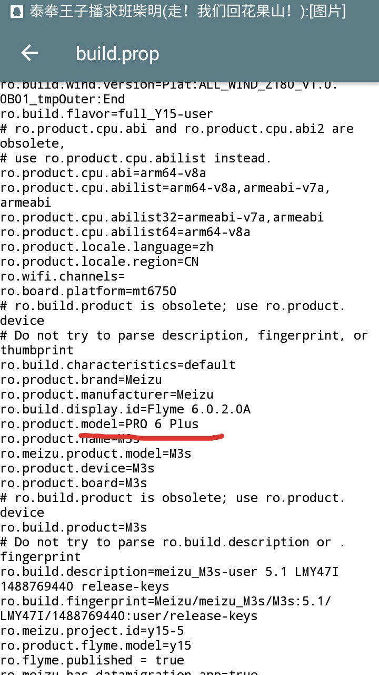Tap the notification bell icon

click(16, 11)
